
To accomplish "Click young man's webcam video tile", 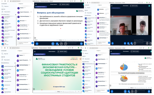I will click(x=142, y=25).
